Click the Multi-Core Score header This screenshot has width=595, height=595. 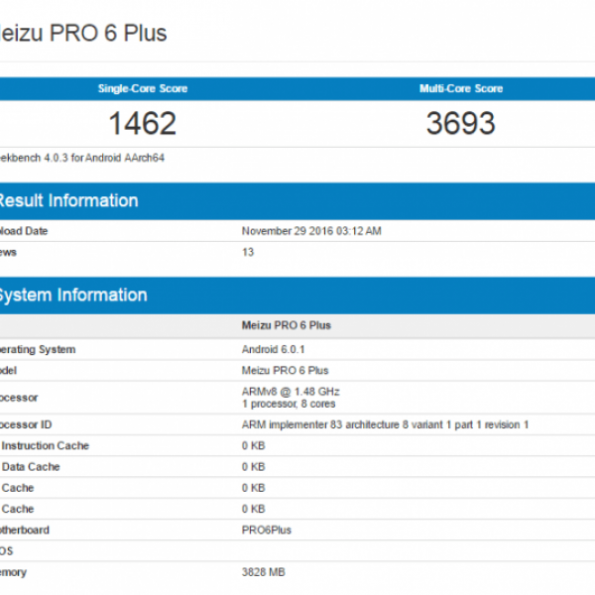click(x=461, y=88)
